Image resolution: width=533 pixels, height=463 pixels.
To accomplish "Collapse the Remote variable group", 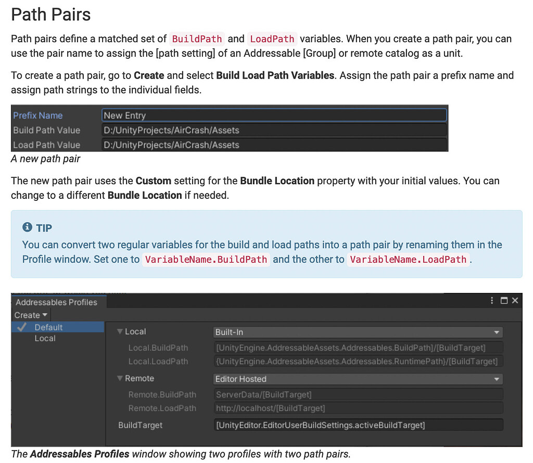I will coord(121,379).
